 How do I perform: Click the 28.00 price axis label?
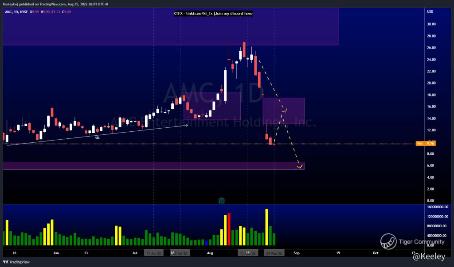431,36
